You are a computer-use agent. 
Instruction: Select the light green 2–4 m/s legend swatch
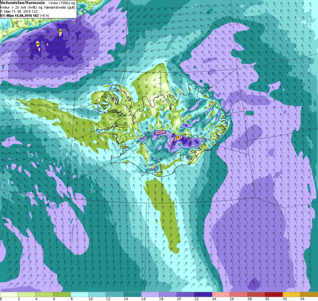pos(27,294)
